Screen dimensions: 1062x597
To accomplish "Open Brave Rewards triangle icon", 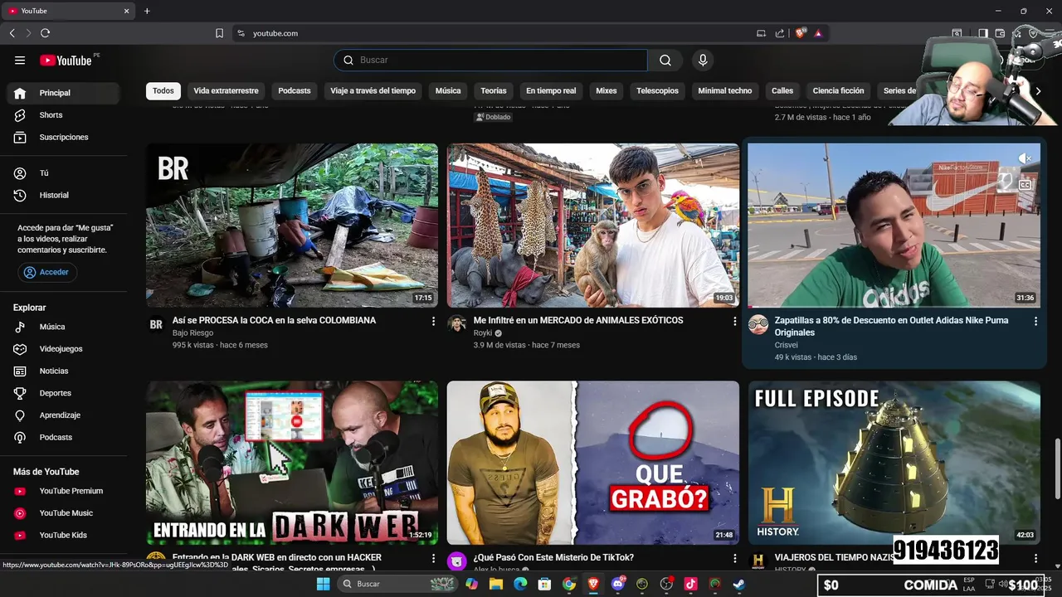I will (818, 33).
